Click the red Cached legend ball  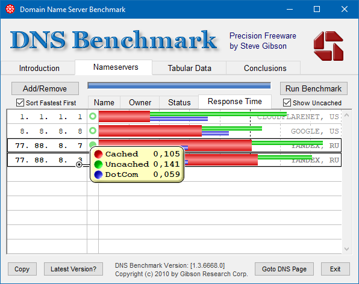[98, 155]
